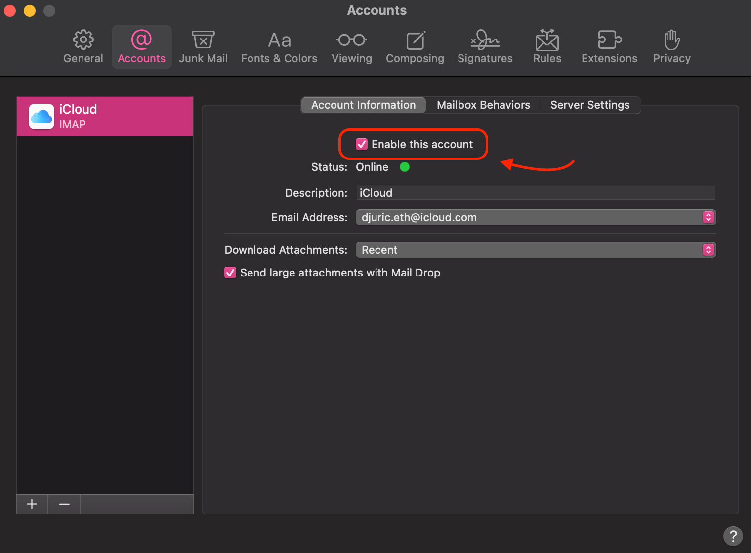Open help with the question mark button
Viewport: 751px width, 553px height.
pos(733,536)
